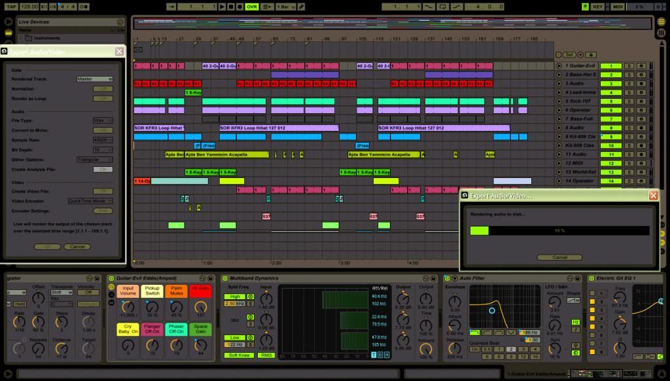The image size is (670, 381).
Task: Expand the Instruments folder in browser
Action: (x=22, y=38)
